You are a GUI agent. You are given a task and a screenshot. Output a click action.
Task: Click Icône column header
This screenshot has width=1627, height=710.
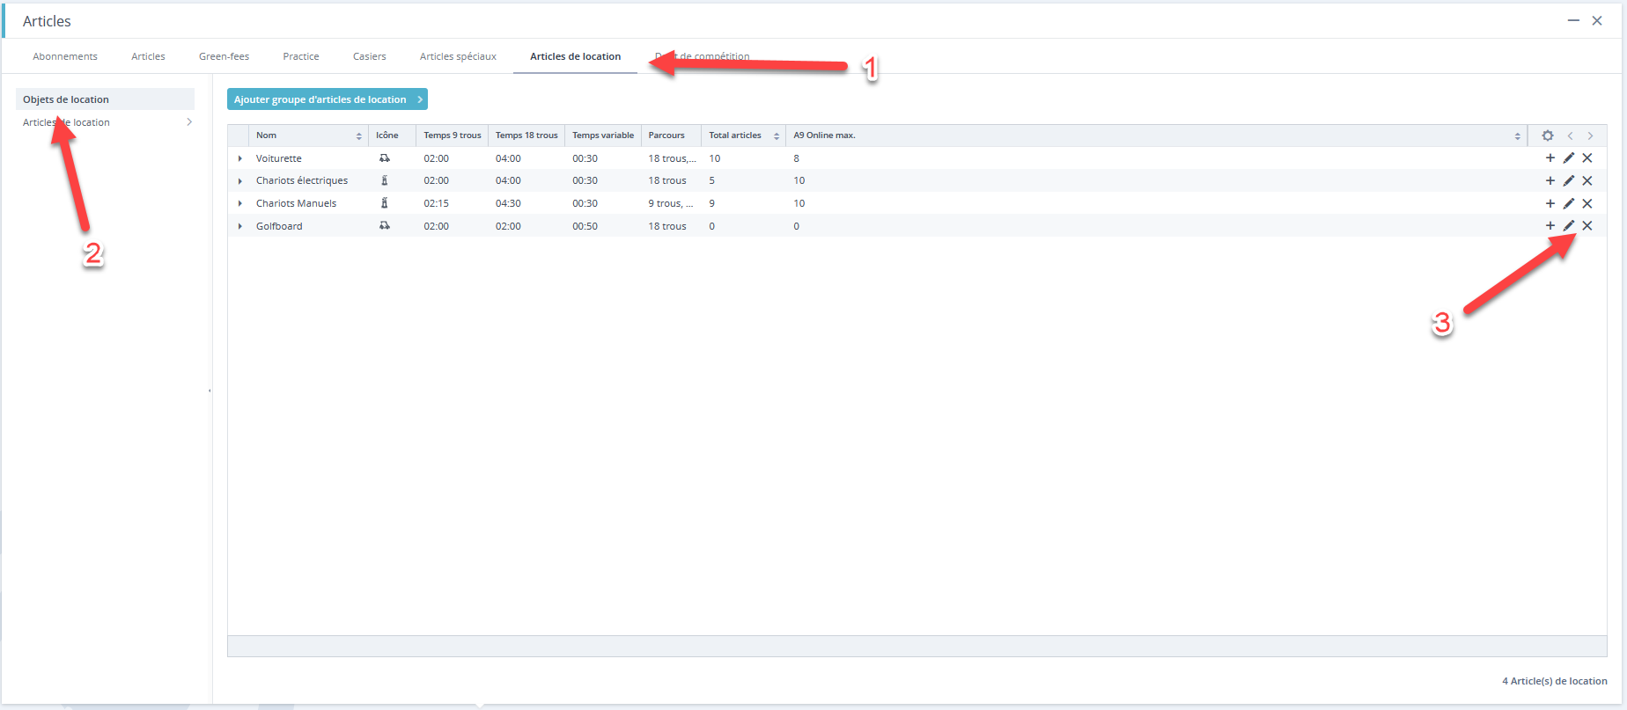392,135
